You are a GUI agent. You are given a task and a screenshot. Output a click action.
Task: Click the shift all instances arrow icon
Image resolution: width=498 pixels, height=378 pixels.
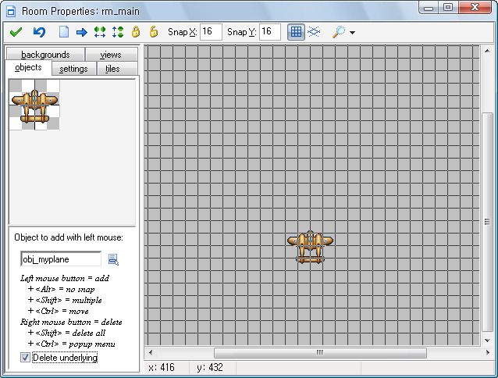82,32
